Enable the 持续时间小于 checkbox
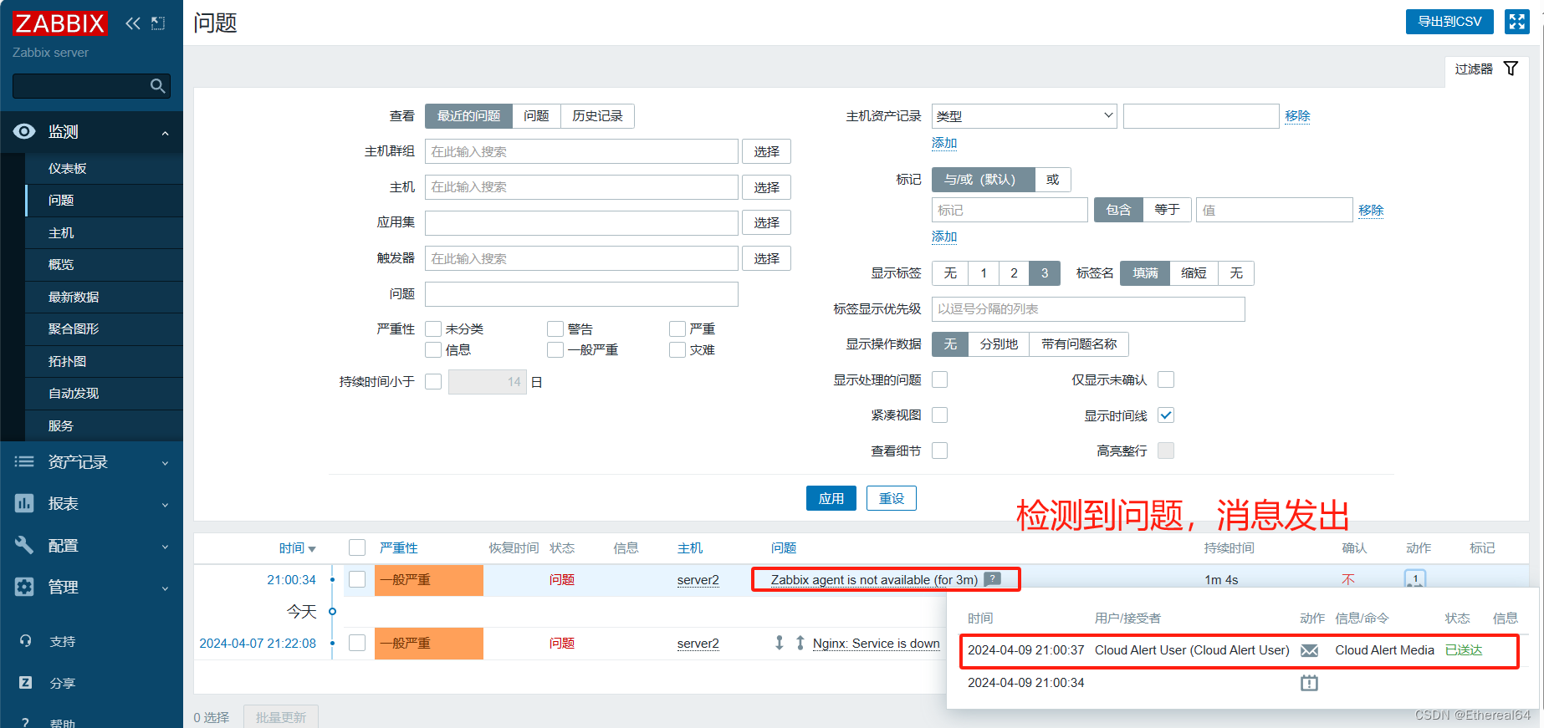Viewport: 1544px width, 728px height. coord(433,381)
